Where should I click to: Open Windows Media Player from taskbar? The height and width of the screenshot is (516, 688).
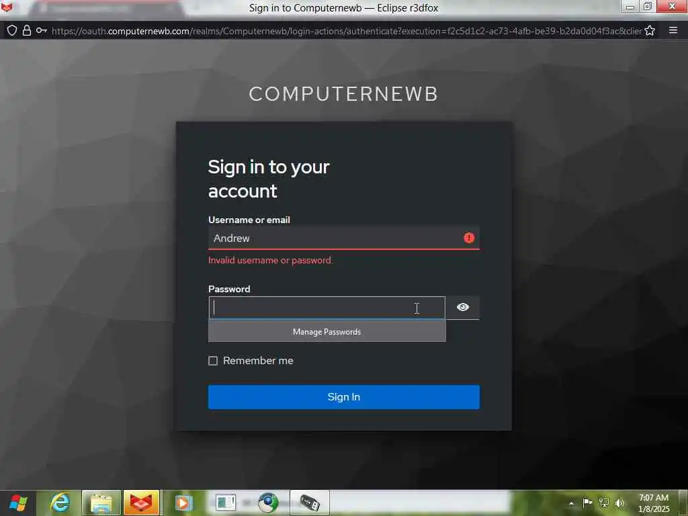click(x=183, y=503)
